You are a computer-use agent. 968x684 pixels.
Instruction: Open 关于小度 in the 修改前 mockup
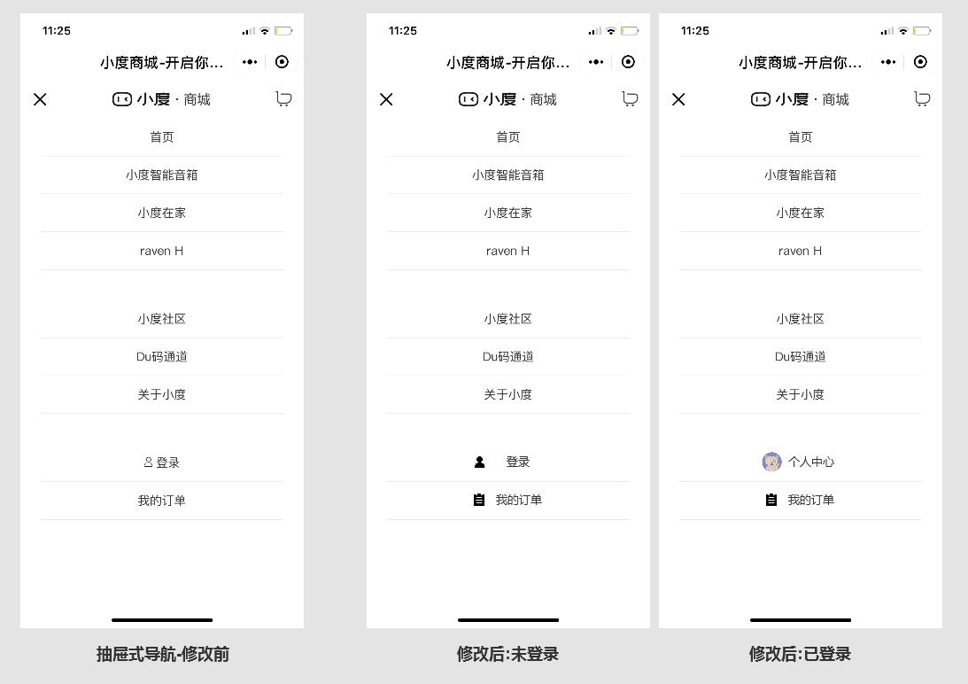pos(162,394)
